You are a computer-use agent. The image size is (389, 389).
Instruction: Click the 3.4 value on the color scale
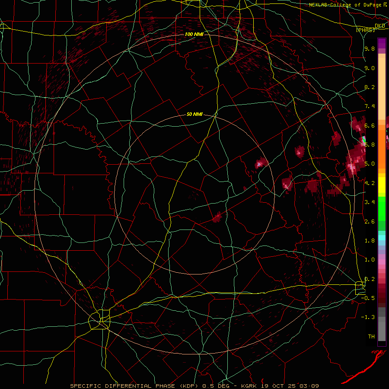point(370,202)
